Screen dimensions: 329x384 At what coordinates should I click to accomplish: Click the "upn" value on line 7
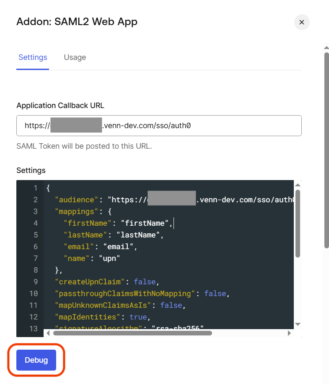click(x=109, y=258)
